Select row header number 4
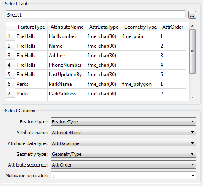This screenshot has width=203, height=186. (11, 65)
